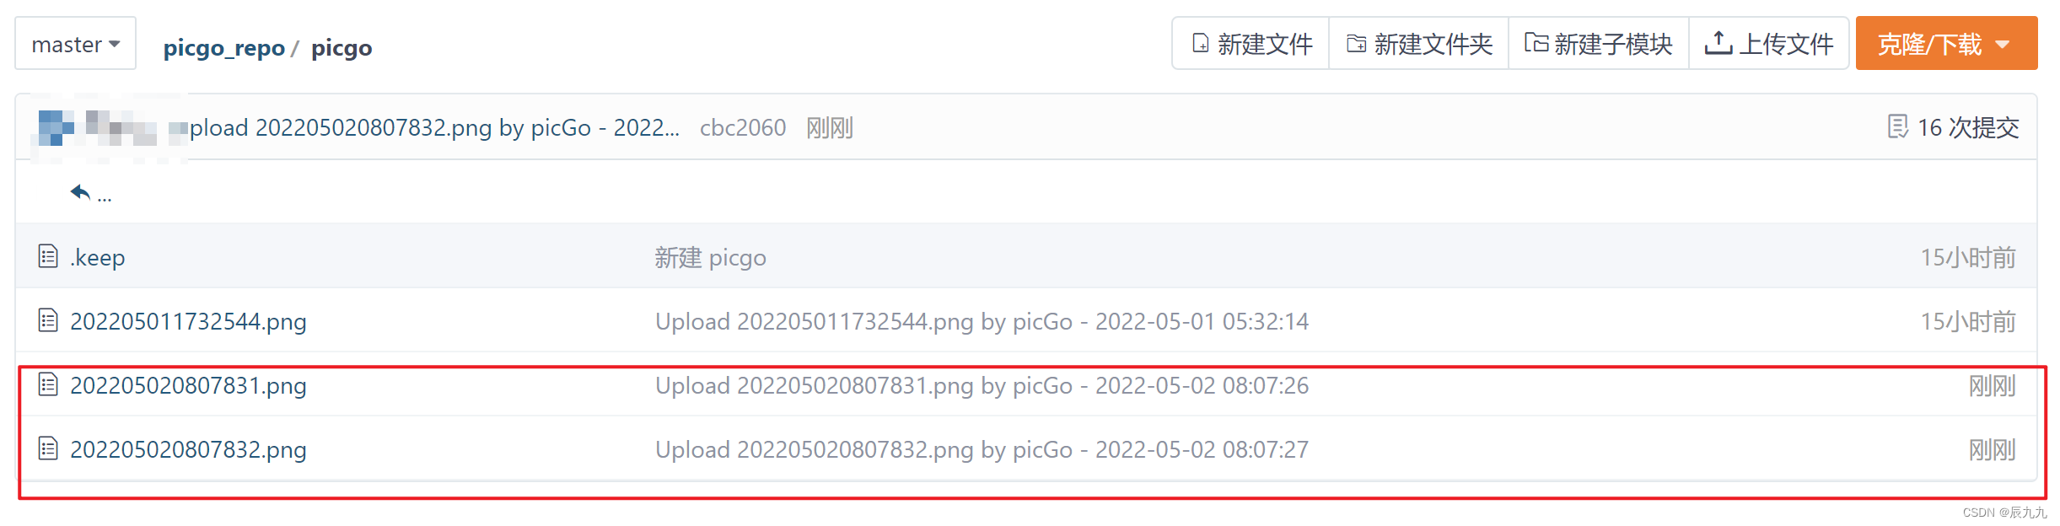Click the 新建子模块 submodule icon
This screenshot has height=526, width=2060.
click(x=1536, y=43)
